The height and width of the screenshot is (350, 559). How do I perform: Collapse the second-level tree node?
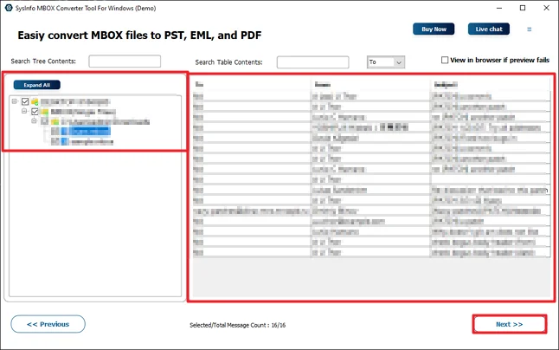point(24,111)
